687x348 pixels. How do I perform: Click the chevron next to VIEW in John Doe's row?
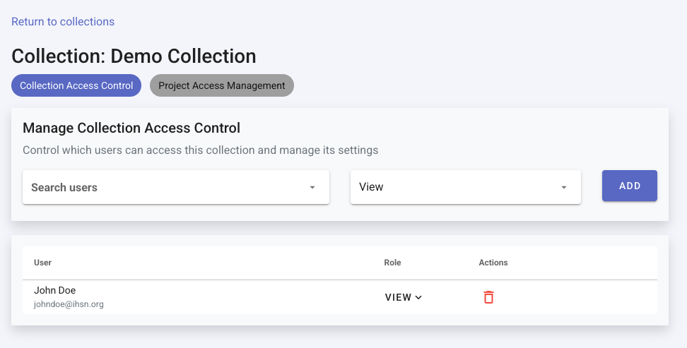(x=418, y=298)
